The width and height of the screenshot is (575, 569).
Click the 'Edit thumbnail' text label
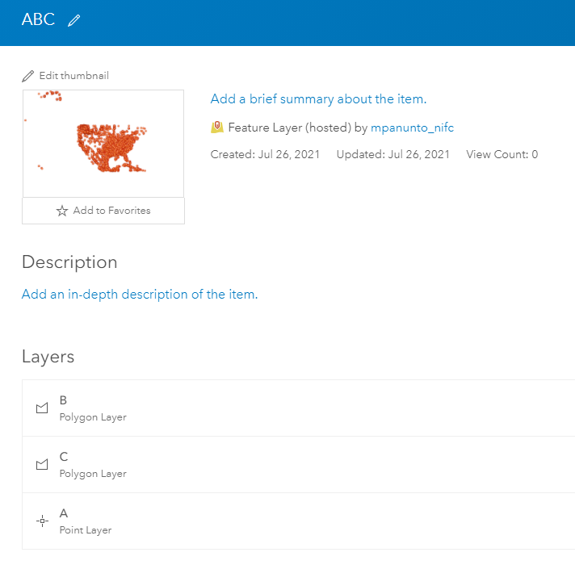pyautogui.click(x=73, y=76)
